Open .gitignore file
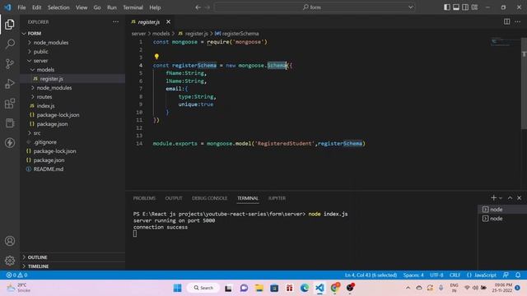Screen dimensions: 527x296 point(72,142)
